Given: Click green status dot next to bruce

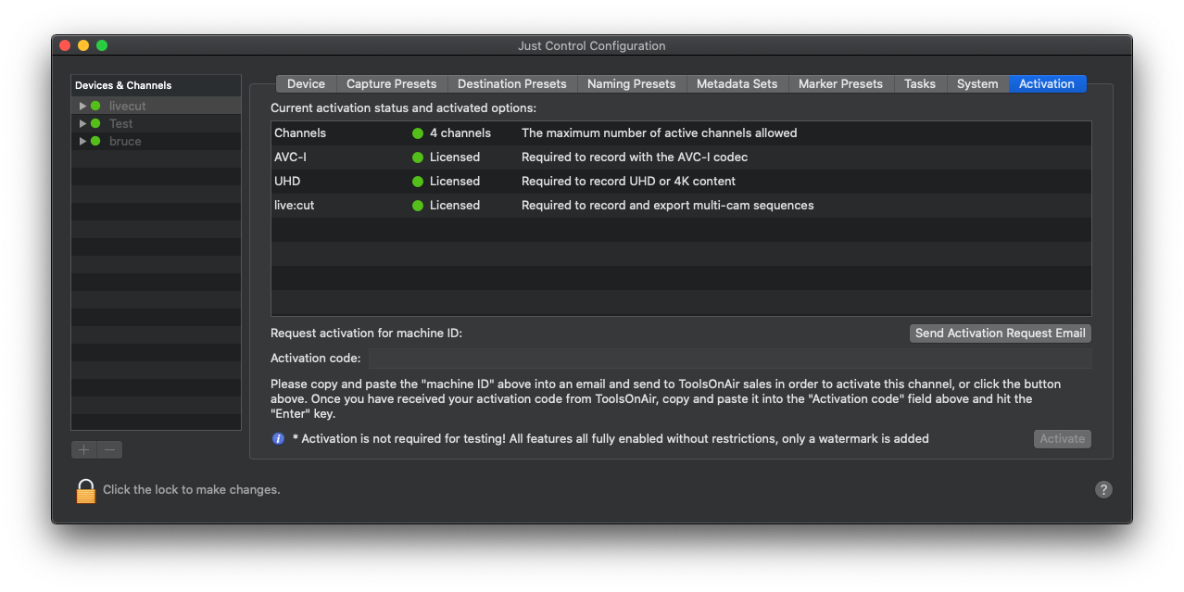Looking at the screenshot, I should [x=95, y=141].
